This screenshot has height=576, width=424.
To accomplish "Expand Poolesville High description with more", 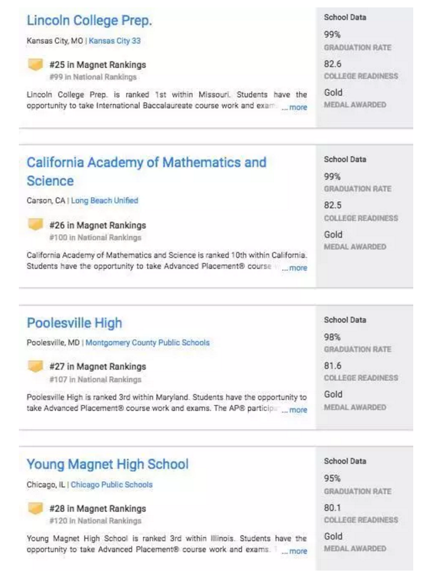I will [294, 410].
